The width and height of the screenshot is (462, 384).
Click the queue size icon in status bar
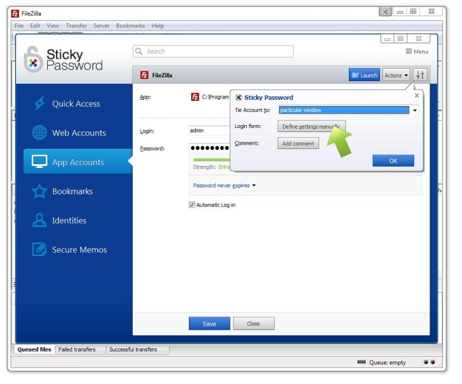362,362
